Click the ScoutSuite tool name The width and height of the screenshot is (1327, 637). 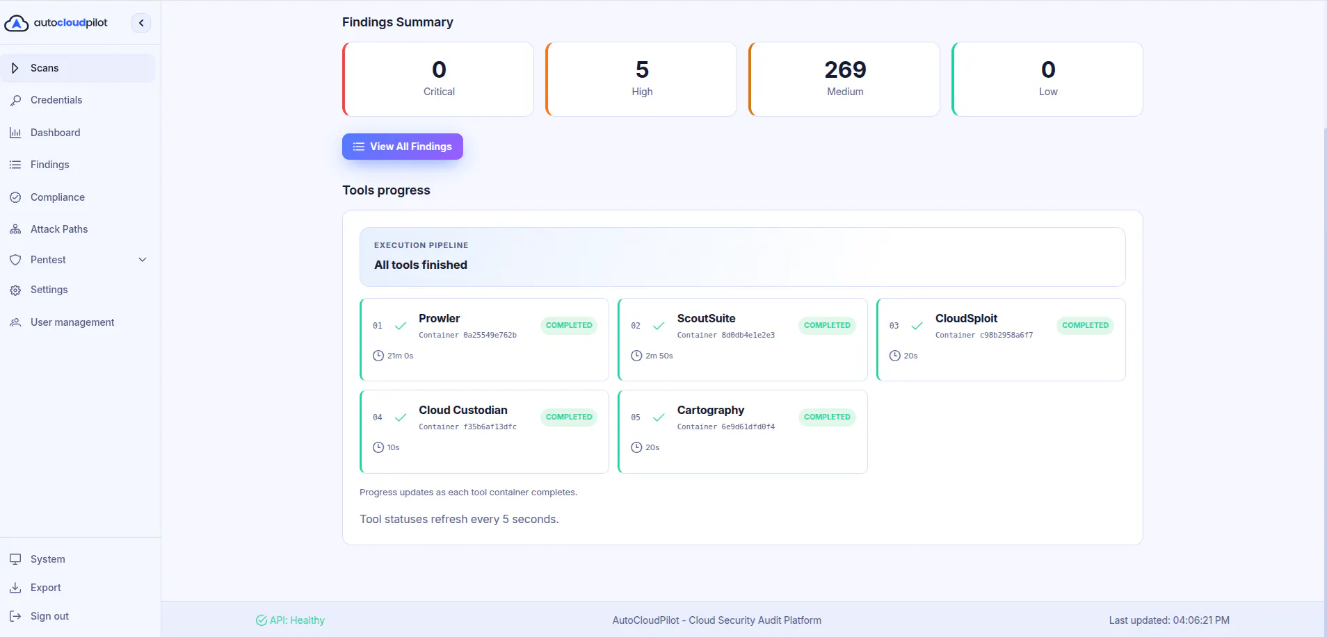coord(707,318)
